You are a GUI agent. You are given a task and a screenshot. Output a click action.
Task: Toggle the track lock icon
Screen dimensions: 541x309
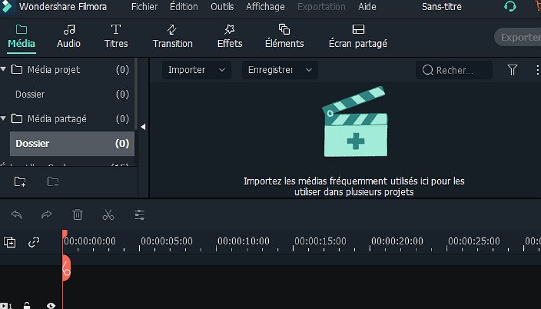(x=27, y=306)
